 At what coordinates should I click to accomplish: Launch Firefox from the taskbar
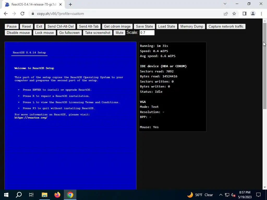(x=57, y=195)
